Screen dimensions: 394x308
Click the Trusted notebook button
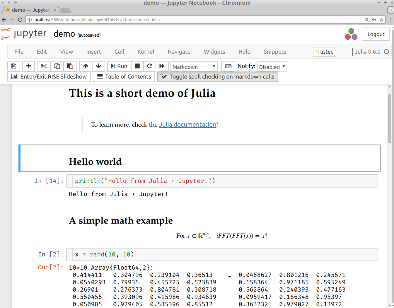point(324,52)
